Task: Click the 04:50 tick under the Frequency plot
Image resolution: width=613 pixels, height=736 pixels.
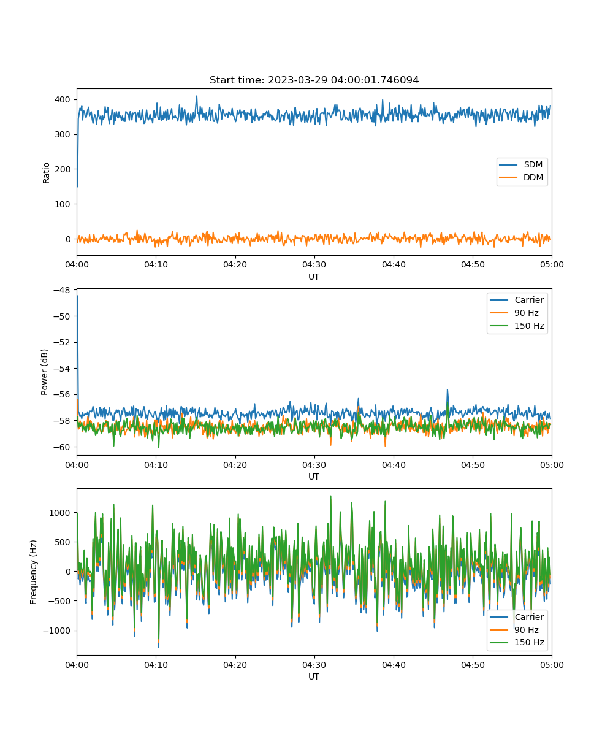Action: (472, 665)
